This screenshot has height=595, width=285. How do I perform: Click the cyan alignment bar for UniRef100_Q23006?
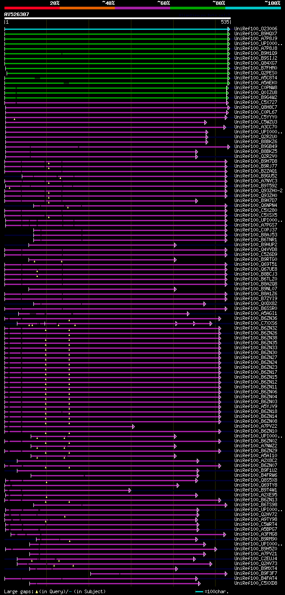tap(117, 29)
